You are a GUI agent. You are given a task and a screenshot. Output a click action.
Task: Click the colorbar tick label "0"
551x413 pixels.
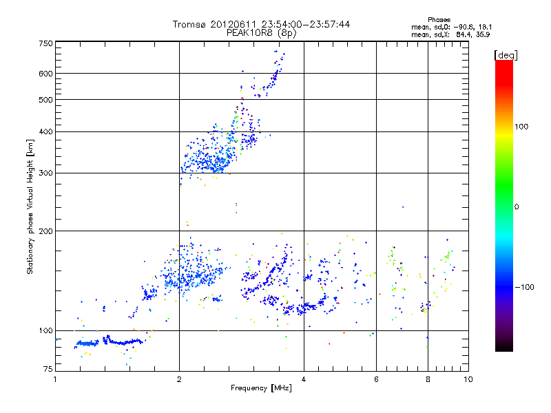(517, 207)
